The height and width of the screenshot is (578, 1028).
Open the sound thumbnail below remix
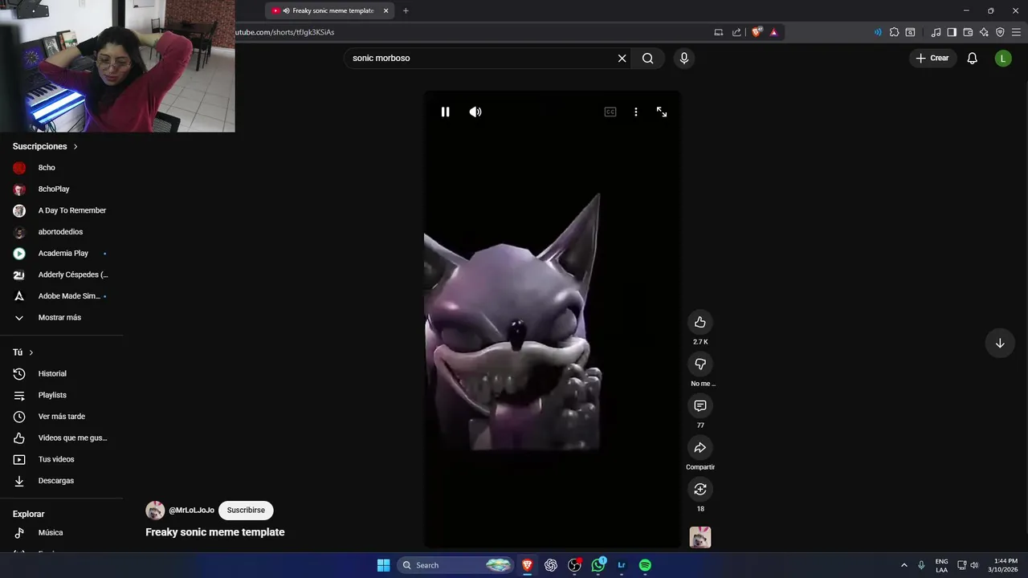[x=700, y=537]
